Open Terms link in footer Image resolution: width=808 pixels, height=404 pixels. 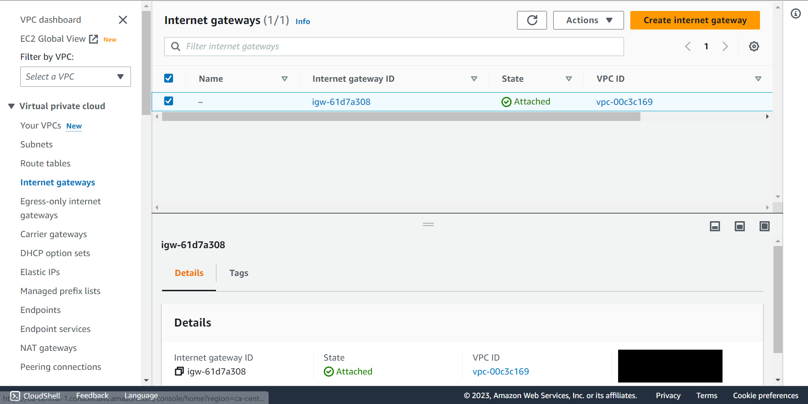707,396
